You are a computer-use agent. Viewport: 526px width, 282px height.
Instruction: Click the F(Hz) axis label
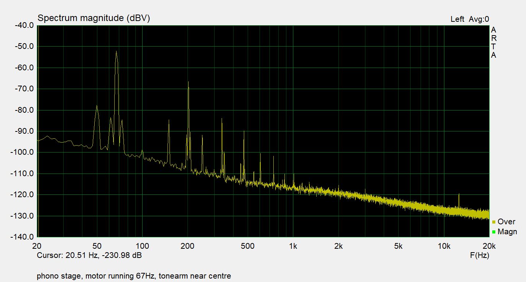point(479,255)
